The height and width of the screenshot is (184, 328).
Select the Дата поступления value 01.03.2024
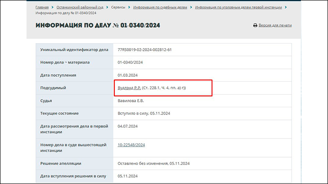tap(128, 75)
